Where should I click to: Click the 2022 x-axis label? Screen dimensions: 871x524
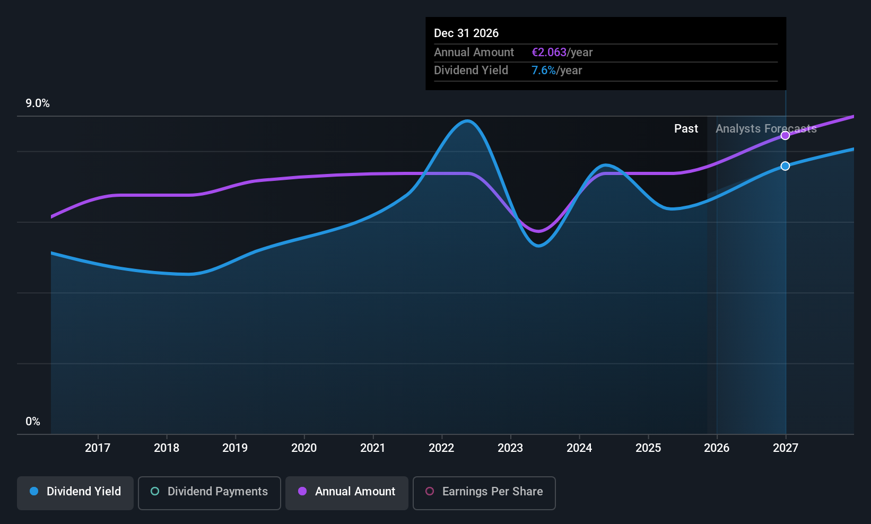[441, 448]
